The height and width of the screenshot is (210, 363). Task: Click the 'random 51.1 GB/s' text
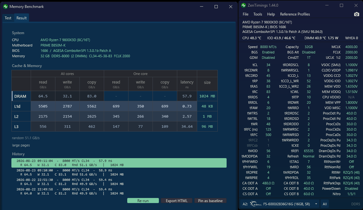[x=26, y=138]
